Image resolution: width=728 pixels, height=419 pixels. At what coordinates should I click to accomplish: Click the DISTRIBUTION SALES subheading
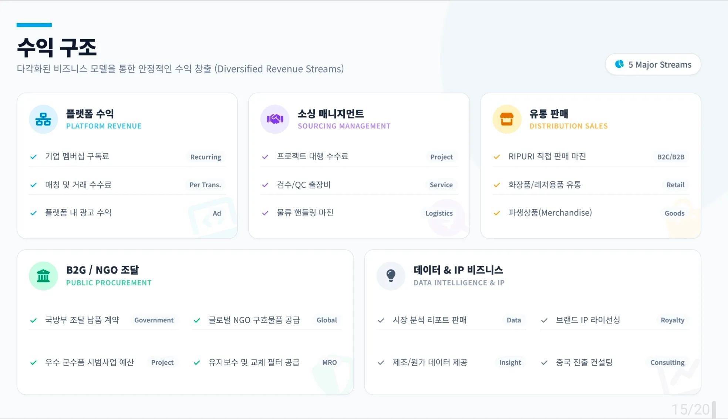click(x=569, y=126)
